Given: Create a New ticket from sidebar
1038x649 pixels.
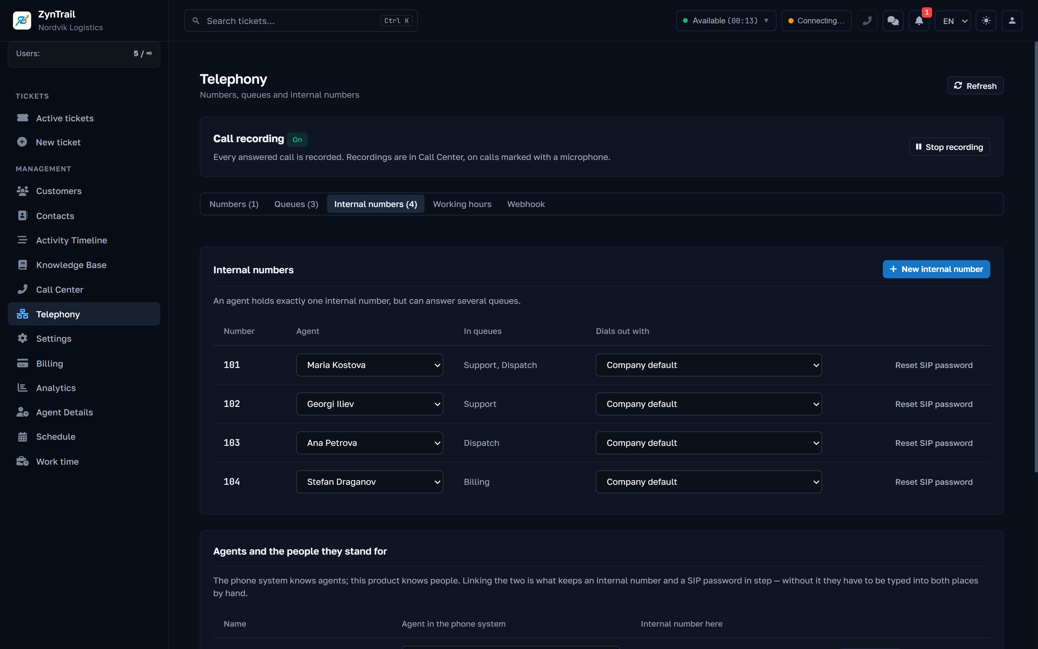Looking at the screenshot, I should [84, 142].
